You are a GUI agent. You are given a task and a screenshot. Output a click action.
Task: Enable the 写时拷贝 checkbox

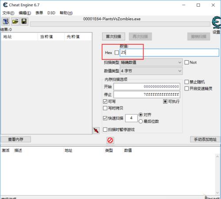click(x=105, y=108)
